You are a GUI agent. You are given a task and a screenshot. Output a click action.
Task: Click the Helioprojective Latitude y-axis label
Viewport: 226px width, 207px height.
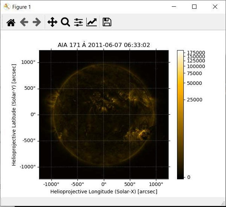tap(14, 115)
